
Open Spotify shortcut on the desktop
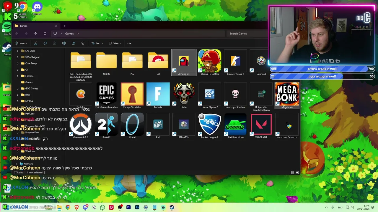click(7, 29)
